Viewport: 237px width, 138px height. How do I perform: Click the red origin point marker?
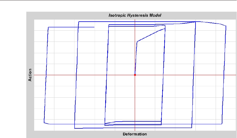click(x=135, y=75)
